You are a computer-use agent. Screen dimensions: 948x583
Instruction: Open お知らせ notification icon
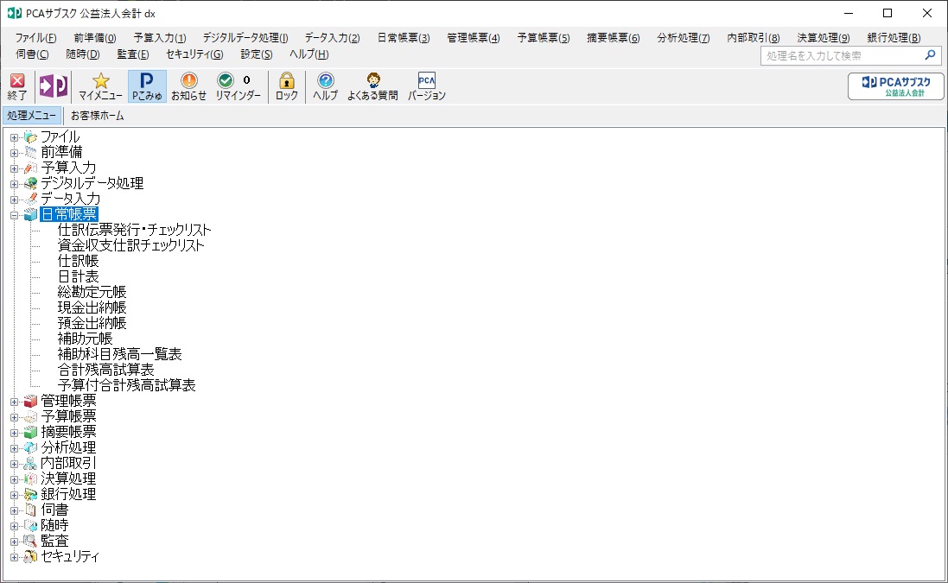tap(188, 86)
